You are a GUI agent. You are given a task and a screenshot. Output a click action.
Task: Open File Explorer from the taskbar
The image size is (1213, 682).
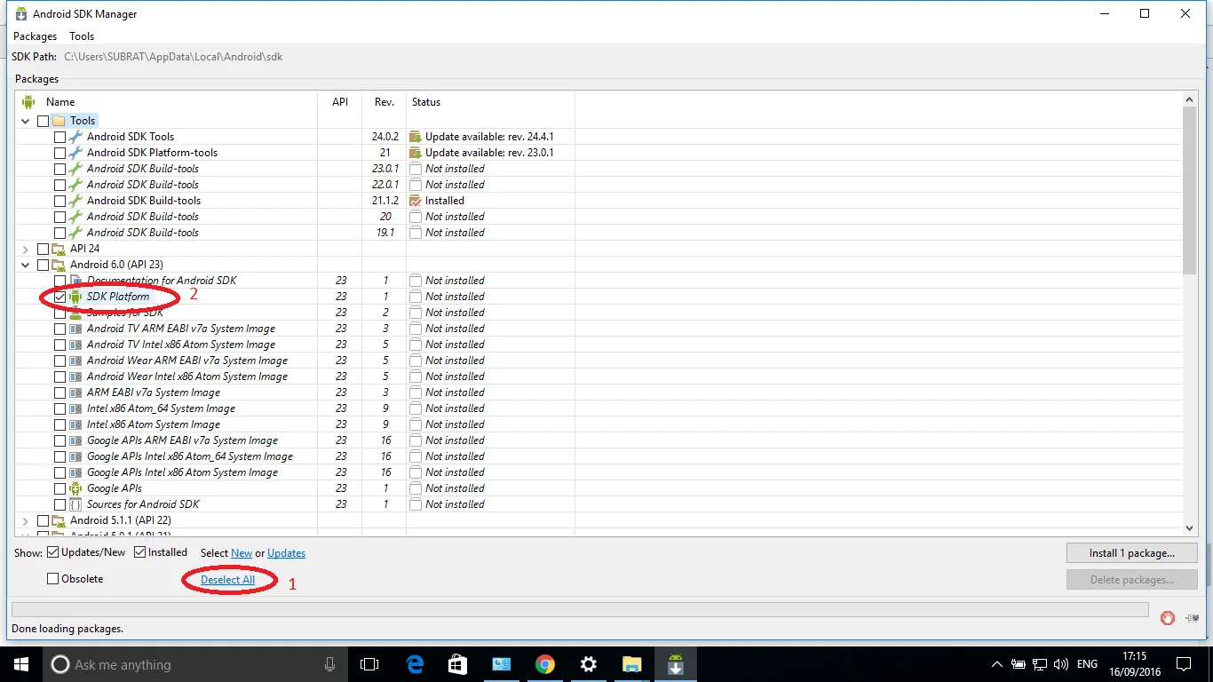[631, 664]
